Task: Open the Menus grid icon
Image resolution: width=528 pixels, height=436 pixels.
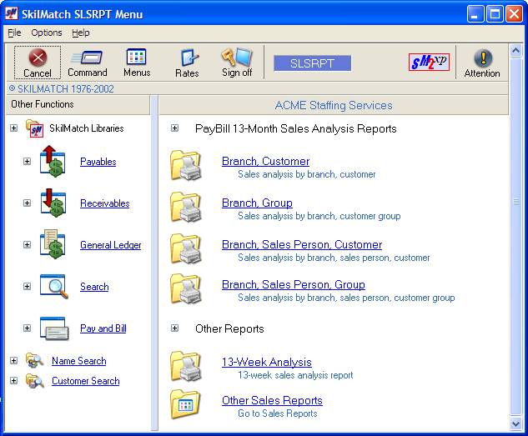Action: click(136, 57)
